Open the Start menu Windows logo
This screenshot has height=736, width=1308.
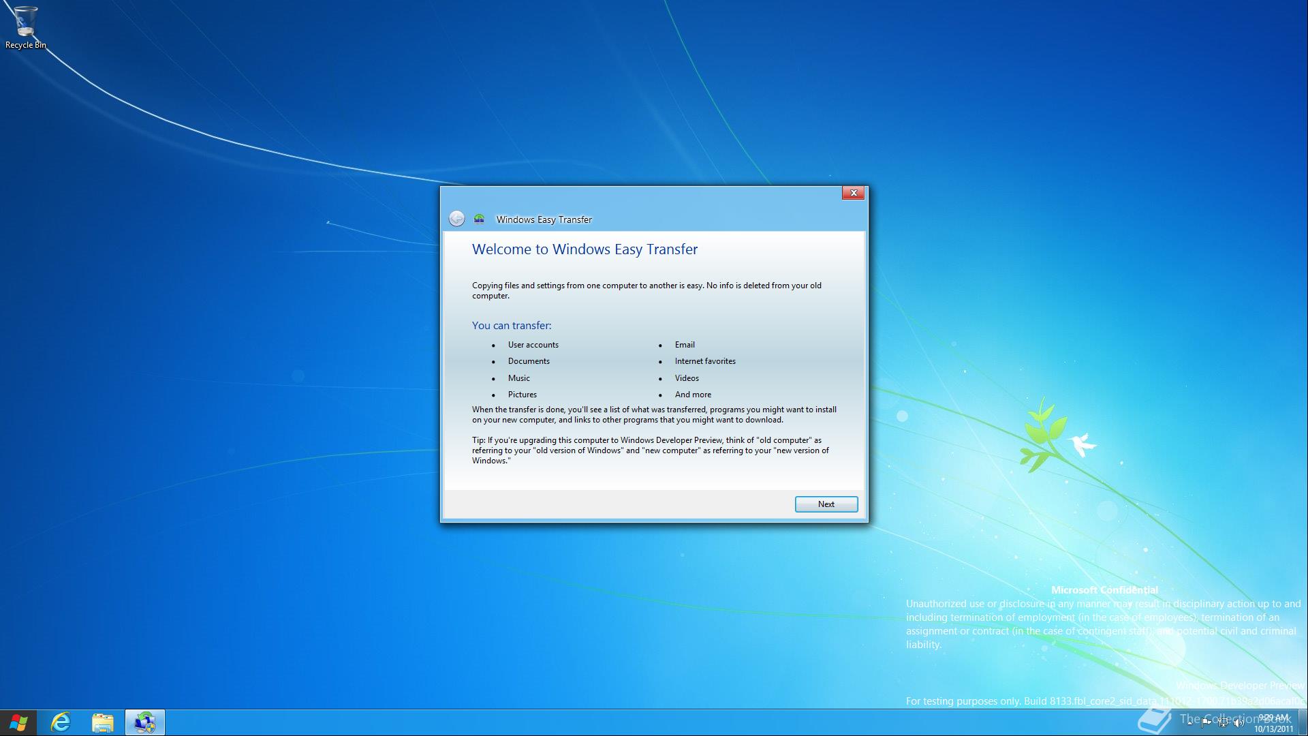click(18, 722)
